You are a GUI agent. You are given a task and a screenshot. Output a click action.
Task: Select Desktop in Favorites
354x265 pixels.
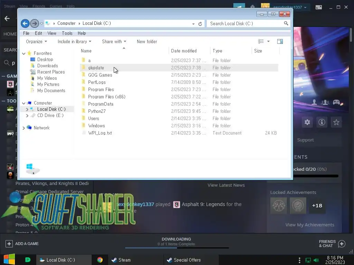pos(45,59)
